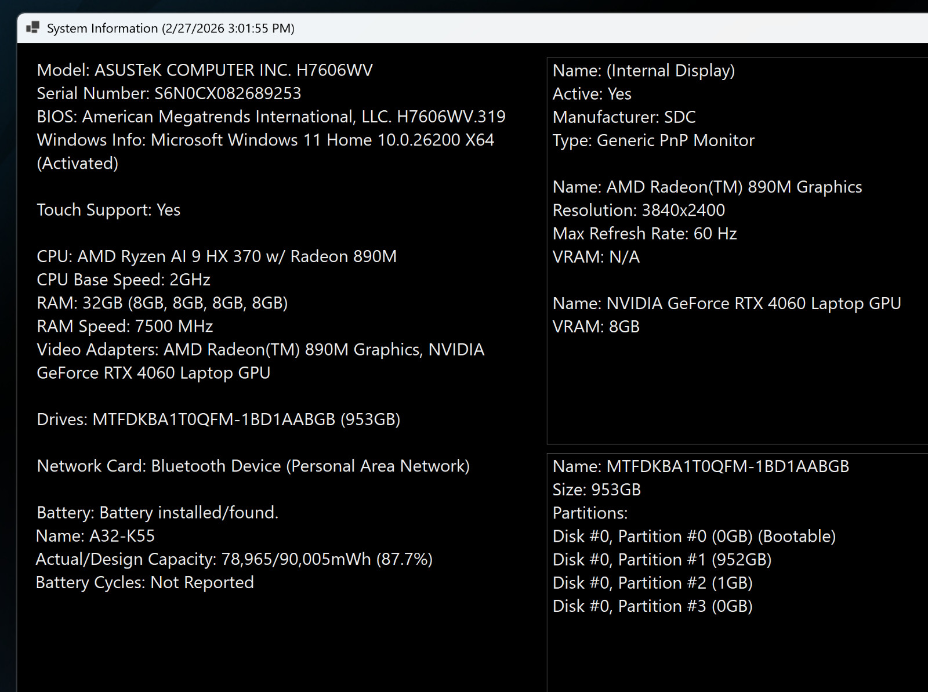Click the Partitions: label
This screenshot has width=928, height=692.
[x=590, y=513]
